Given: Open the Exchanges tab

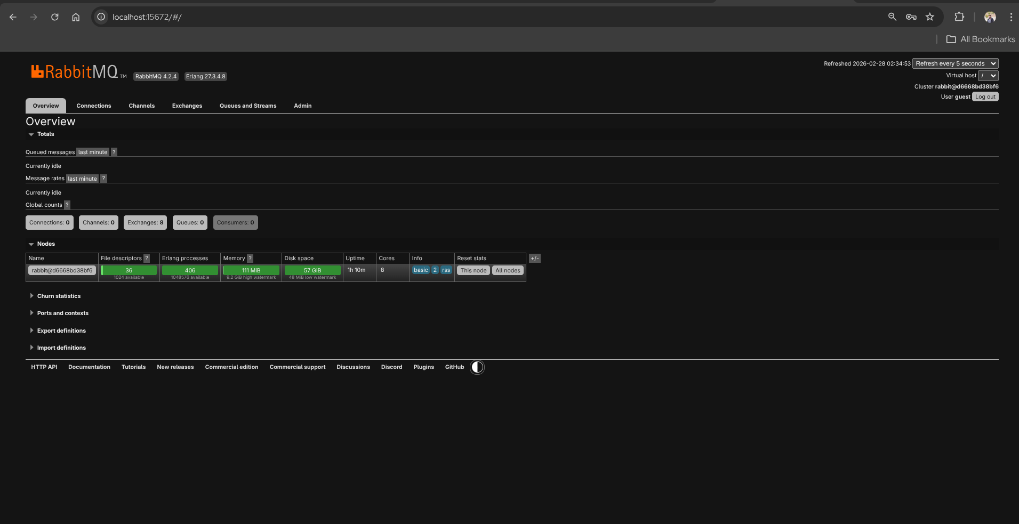Looking at the screenshot, I should coord(187,106).
